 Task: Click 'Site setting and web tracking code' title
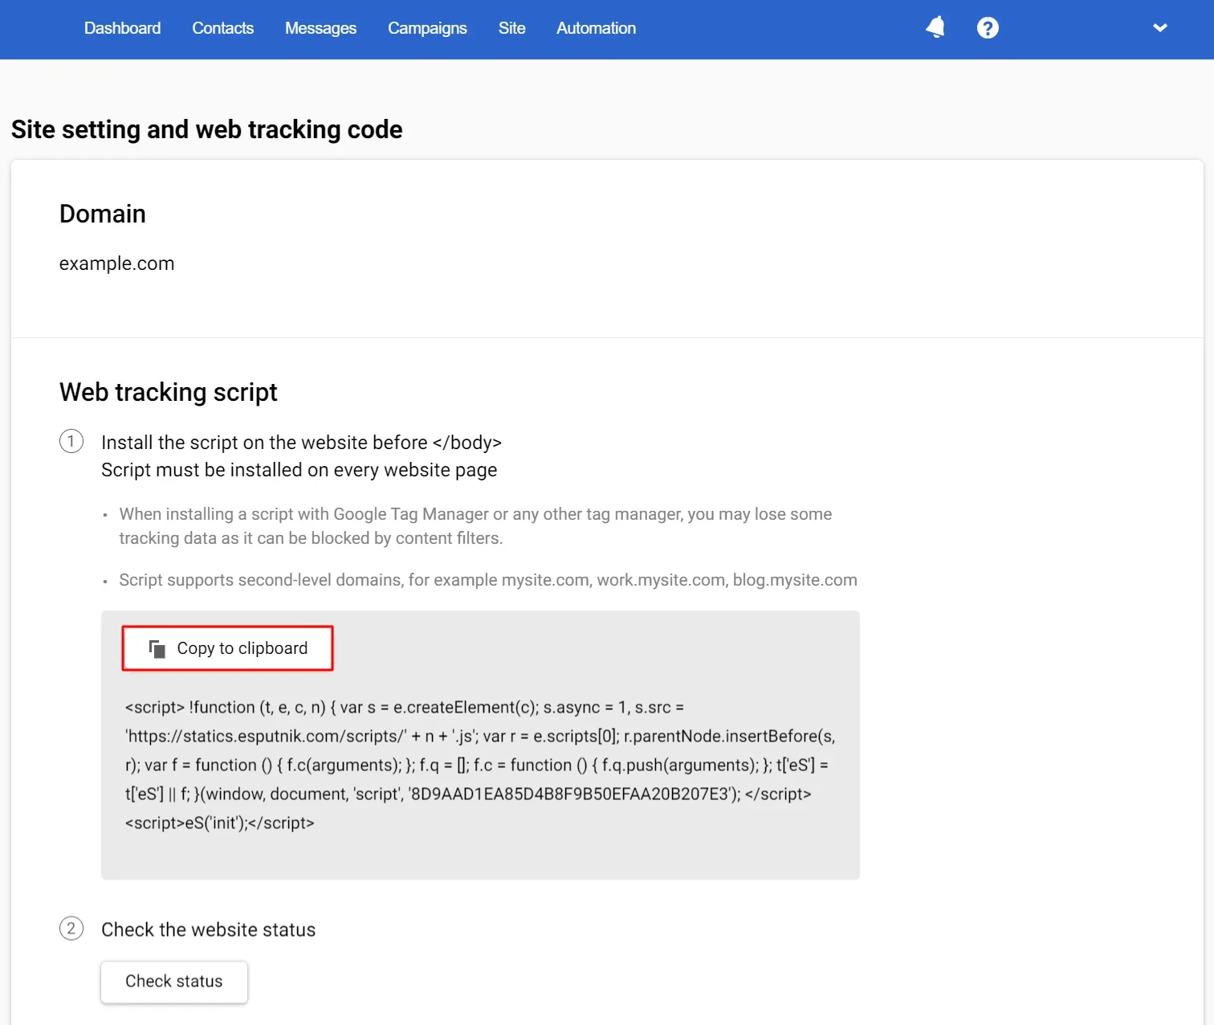pyautogui.click(x=206, y=129)
